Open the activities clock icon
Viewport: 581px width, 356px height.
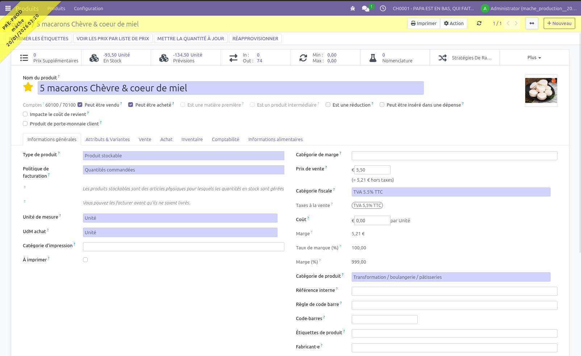(383, 8)
